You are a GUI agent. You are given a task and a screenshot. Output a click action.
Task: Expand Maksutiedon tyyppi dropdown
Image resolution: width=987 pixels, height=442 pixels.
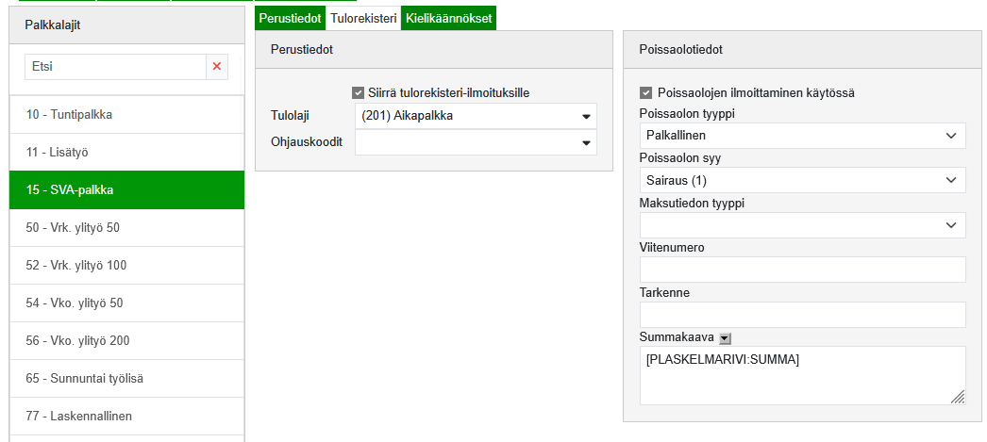(802, 225)
